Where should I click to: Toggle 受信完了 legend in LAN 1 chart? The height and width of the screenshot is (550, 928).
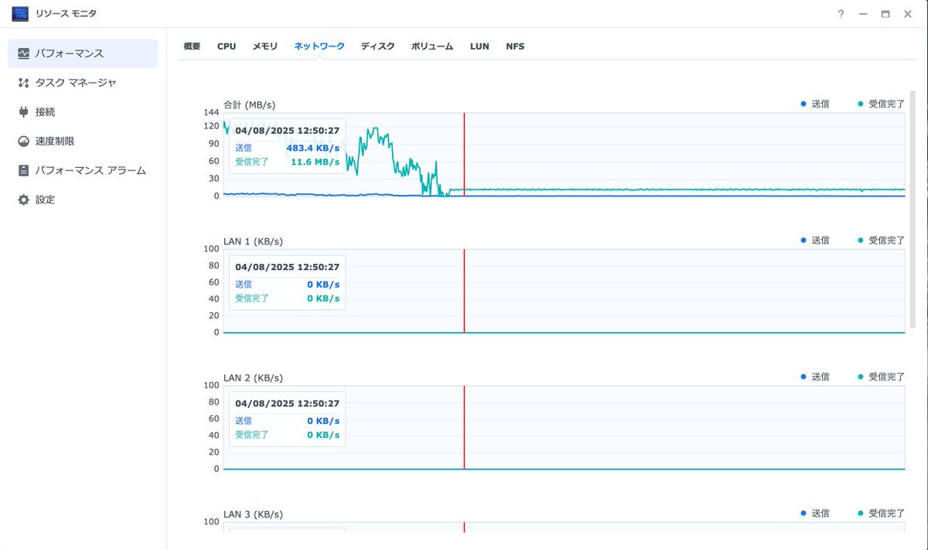[881, 241]
